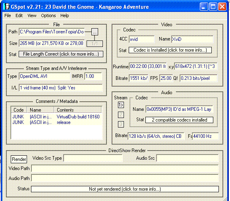This screenshot has height=201, width=230.
Task: Click the Contents column header
Action: pos(78,110)
